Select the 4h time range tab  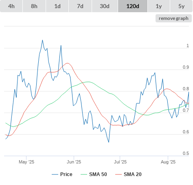(11, 6)
